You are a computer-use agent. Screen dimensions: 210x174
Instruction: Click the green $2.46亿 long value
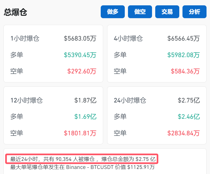[189, 117]
